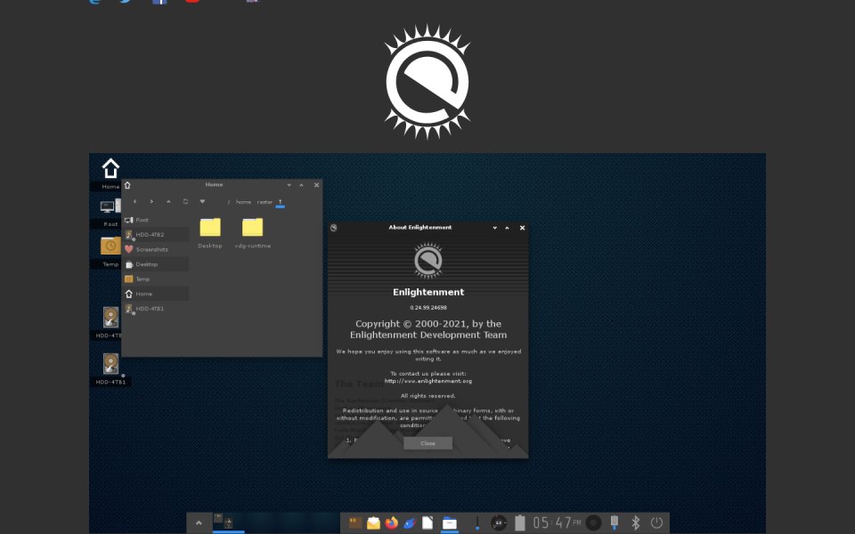The image size is (855, 534).
Task: Launch the document editor from shelf
Action: tap(427, 523)
